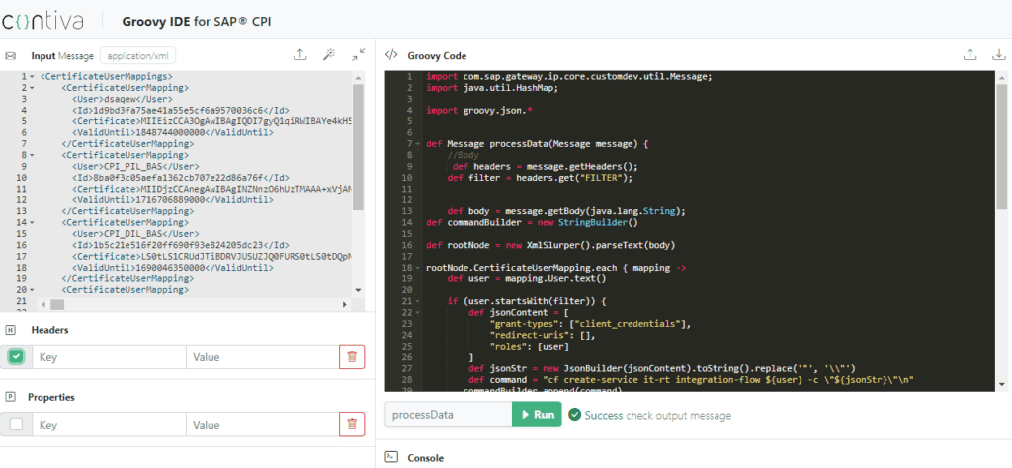Click the Success check output message text
This screenshot has height=468, width=1012.
[657, 415]
